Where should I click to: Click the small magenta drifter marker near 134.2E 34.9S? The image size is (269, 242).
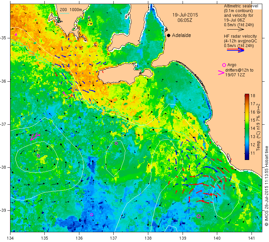coord(16,34)
